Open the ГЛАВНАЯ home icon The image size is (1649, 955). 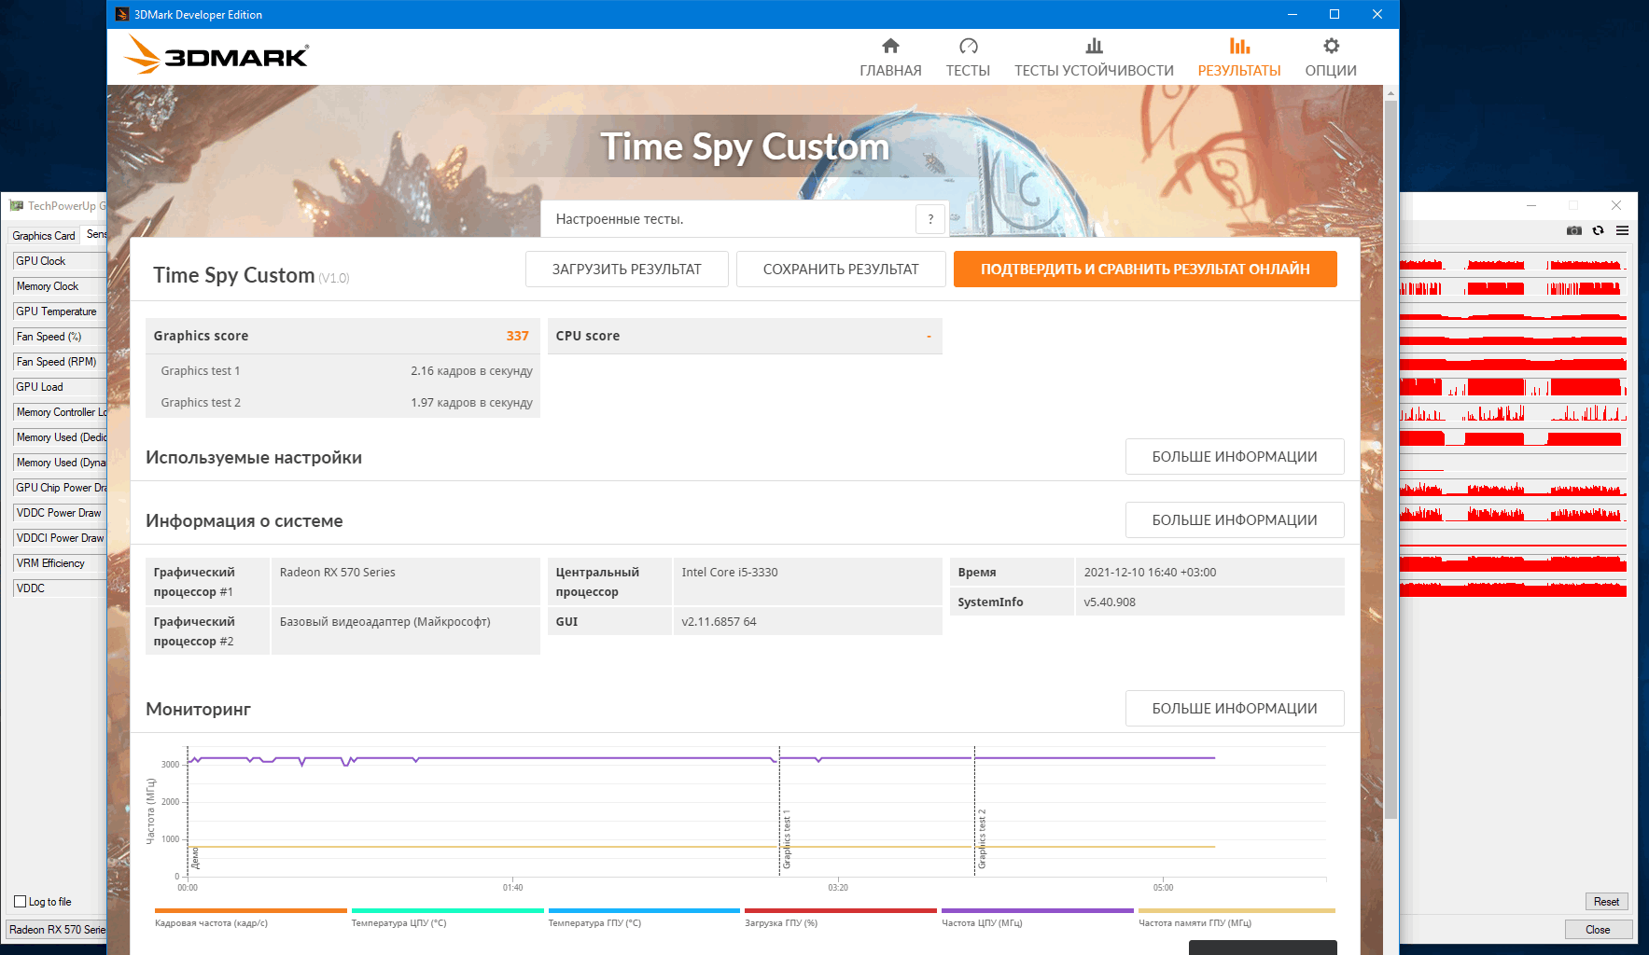tap(890, 46)
